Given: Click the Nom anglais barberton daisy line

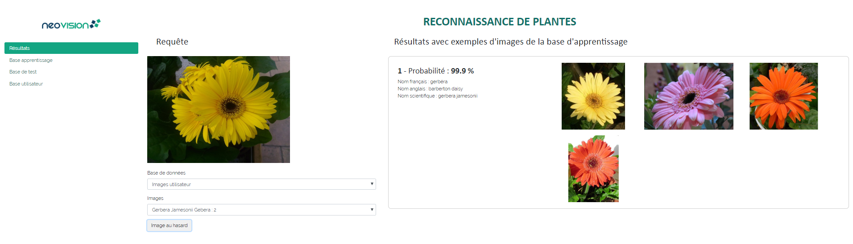Looking at the screenshot, I should point(430,89).
